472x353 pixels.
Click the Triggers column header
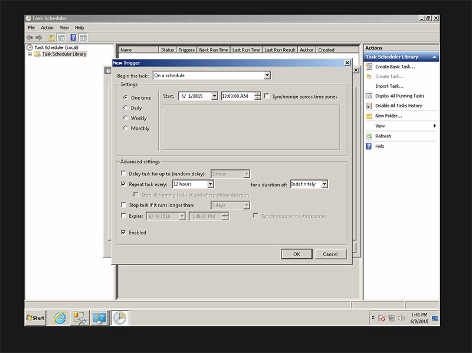[x=186, y=50]
